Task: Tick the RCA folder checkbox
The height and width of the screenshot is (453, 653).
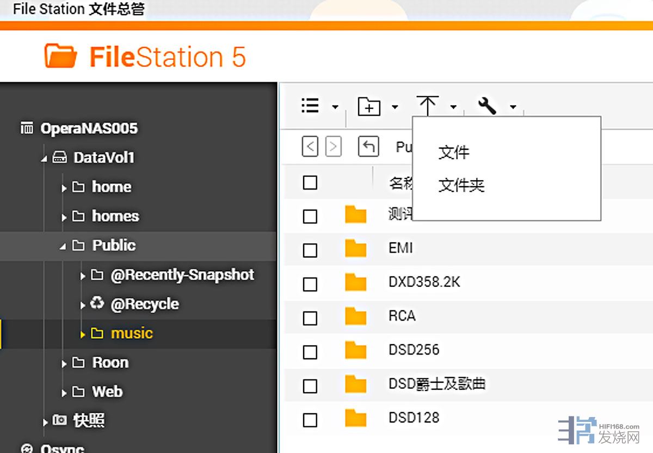Action: [310, 317]
